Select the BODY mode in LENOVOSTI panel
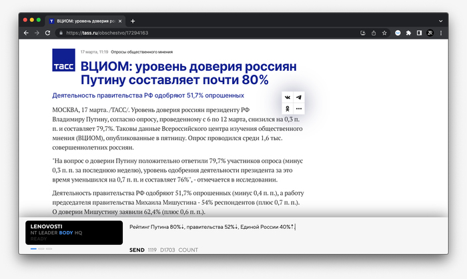Screen dimensions: 467x279 (66, 233)
